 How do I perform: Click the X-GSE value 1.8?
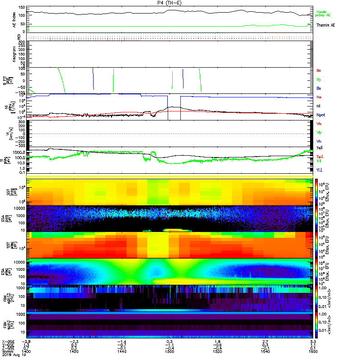pyautogui.click(x=217, y=342)
